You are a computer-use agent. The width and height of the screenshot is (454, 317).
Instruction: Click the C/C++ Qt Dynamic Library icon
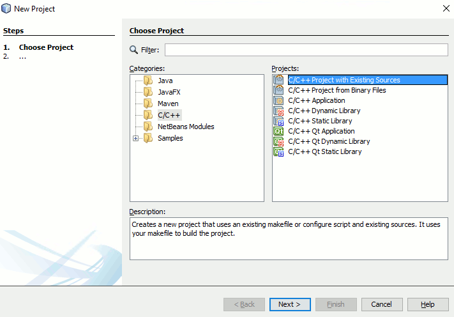click(x=278, y=141)
